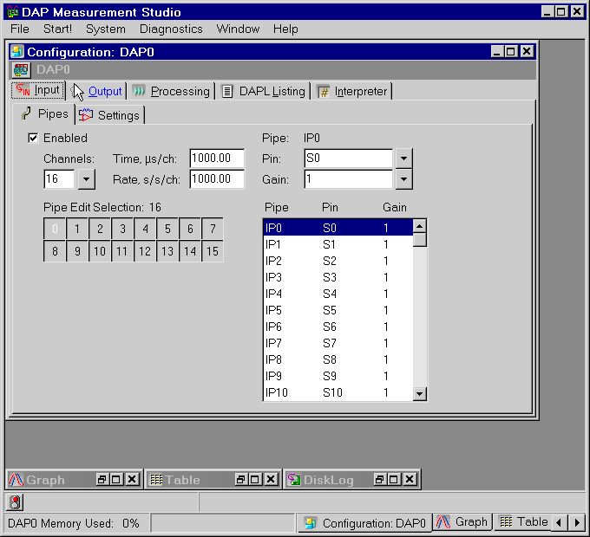Toggle pipe 12 in Pipe Edit Selection
590x537 pixels.
(x=145, y=252)
